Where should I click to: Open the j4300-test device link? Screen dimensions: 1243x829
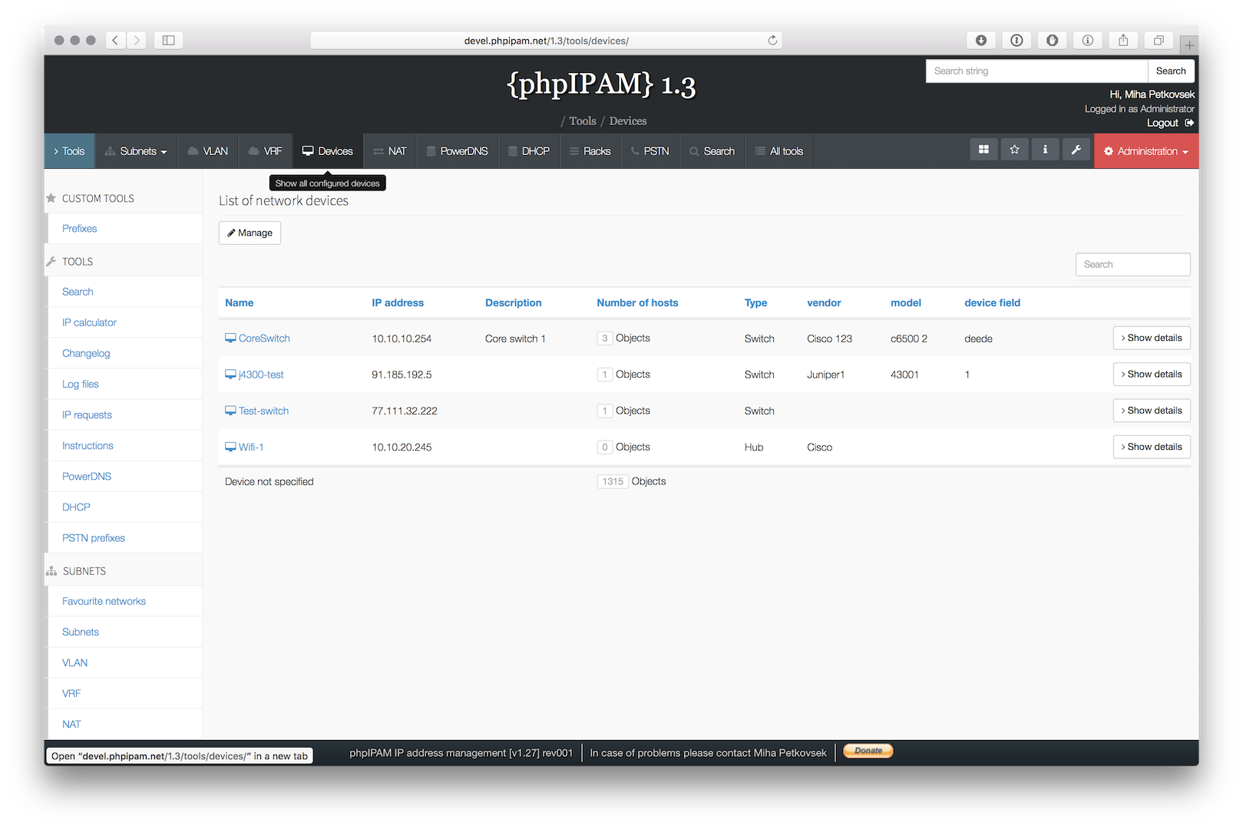[261, 375]
